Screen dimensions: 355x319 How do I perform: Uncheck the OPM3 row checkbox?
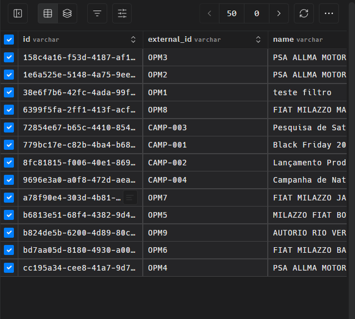[9, 57]
